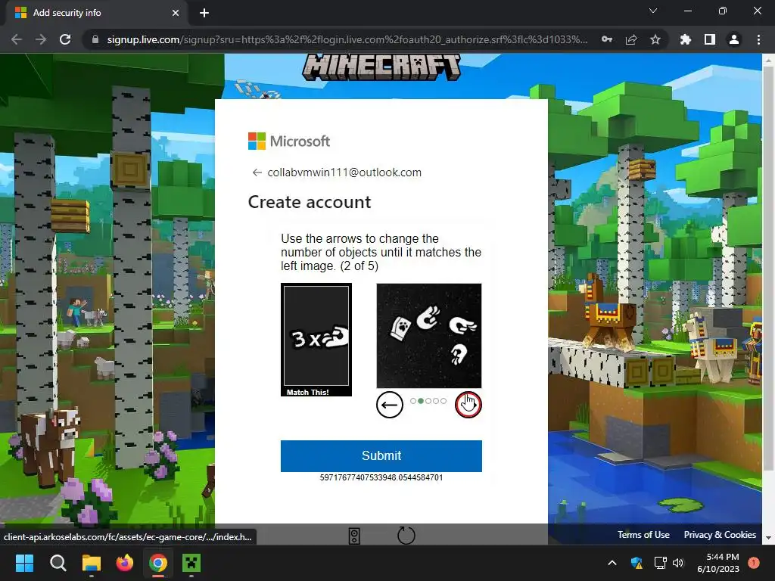The width and height of the screenshot is (775, 581).
Task: Bookmark this page with the star icon
Action: (655, 39)
